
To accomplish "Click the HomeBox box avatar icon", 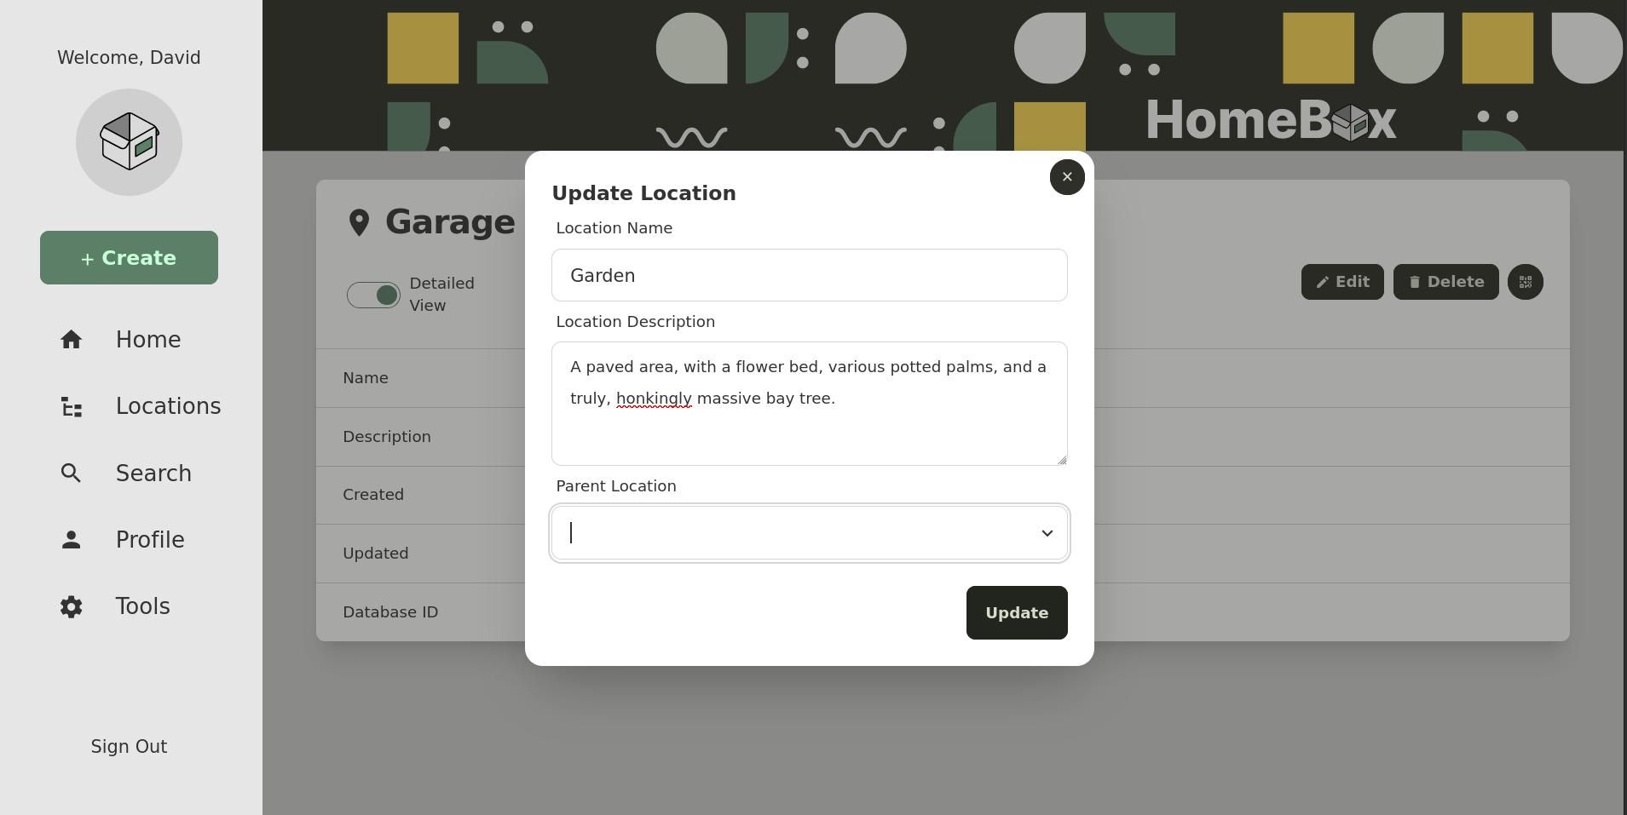I will [x=129, y=142].
